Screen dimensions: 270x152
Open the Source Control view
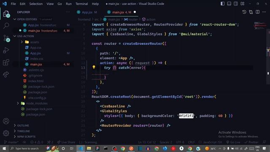(6, 38)
